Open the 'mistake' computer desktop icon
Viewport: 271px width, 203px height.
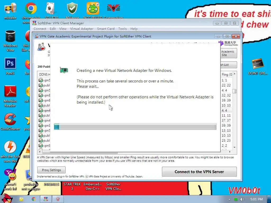tap(10, 9)
